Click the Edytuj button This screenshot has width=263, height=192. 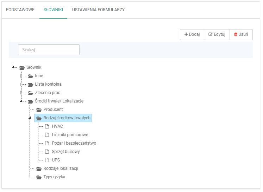coord(217,34)
